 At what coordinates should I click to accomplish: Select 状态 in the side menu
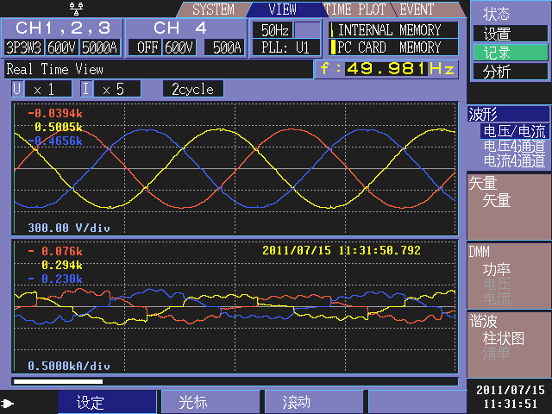click(496, 15)
